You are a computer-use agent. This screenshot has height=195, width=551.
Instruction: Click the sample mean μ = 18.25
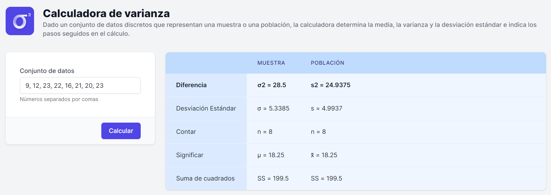[x=271, y=155]
